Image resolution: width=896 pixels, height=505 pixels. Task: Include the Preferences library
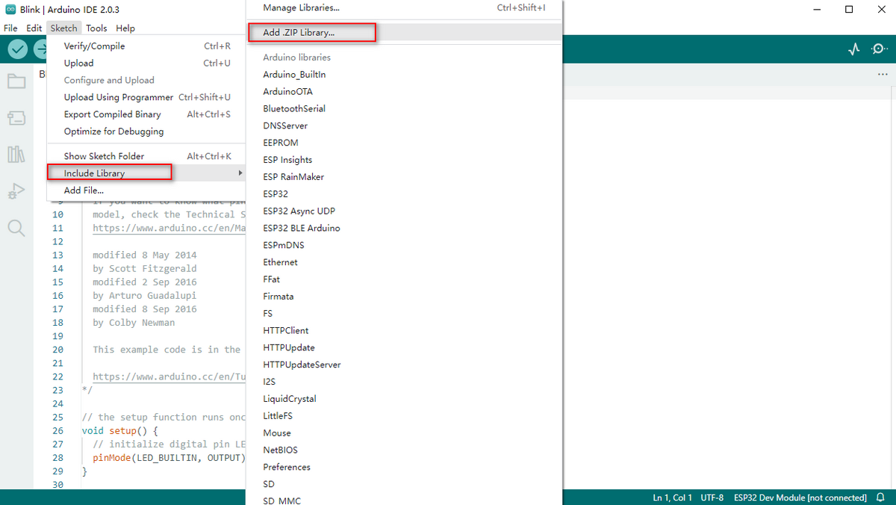point(404,467)
